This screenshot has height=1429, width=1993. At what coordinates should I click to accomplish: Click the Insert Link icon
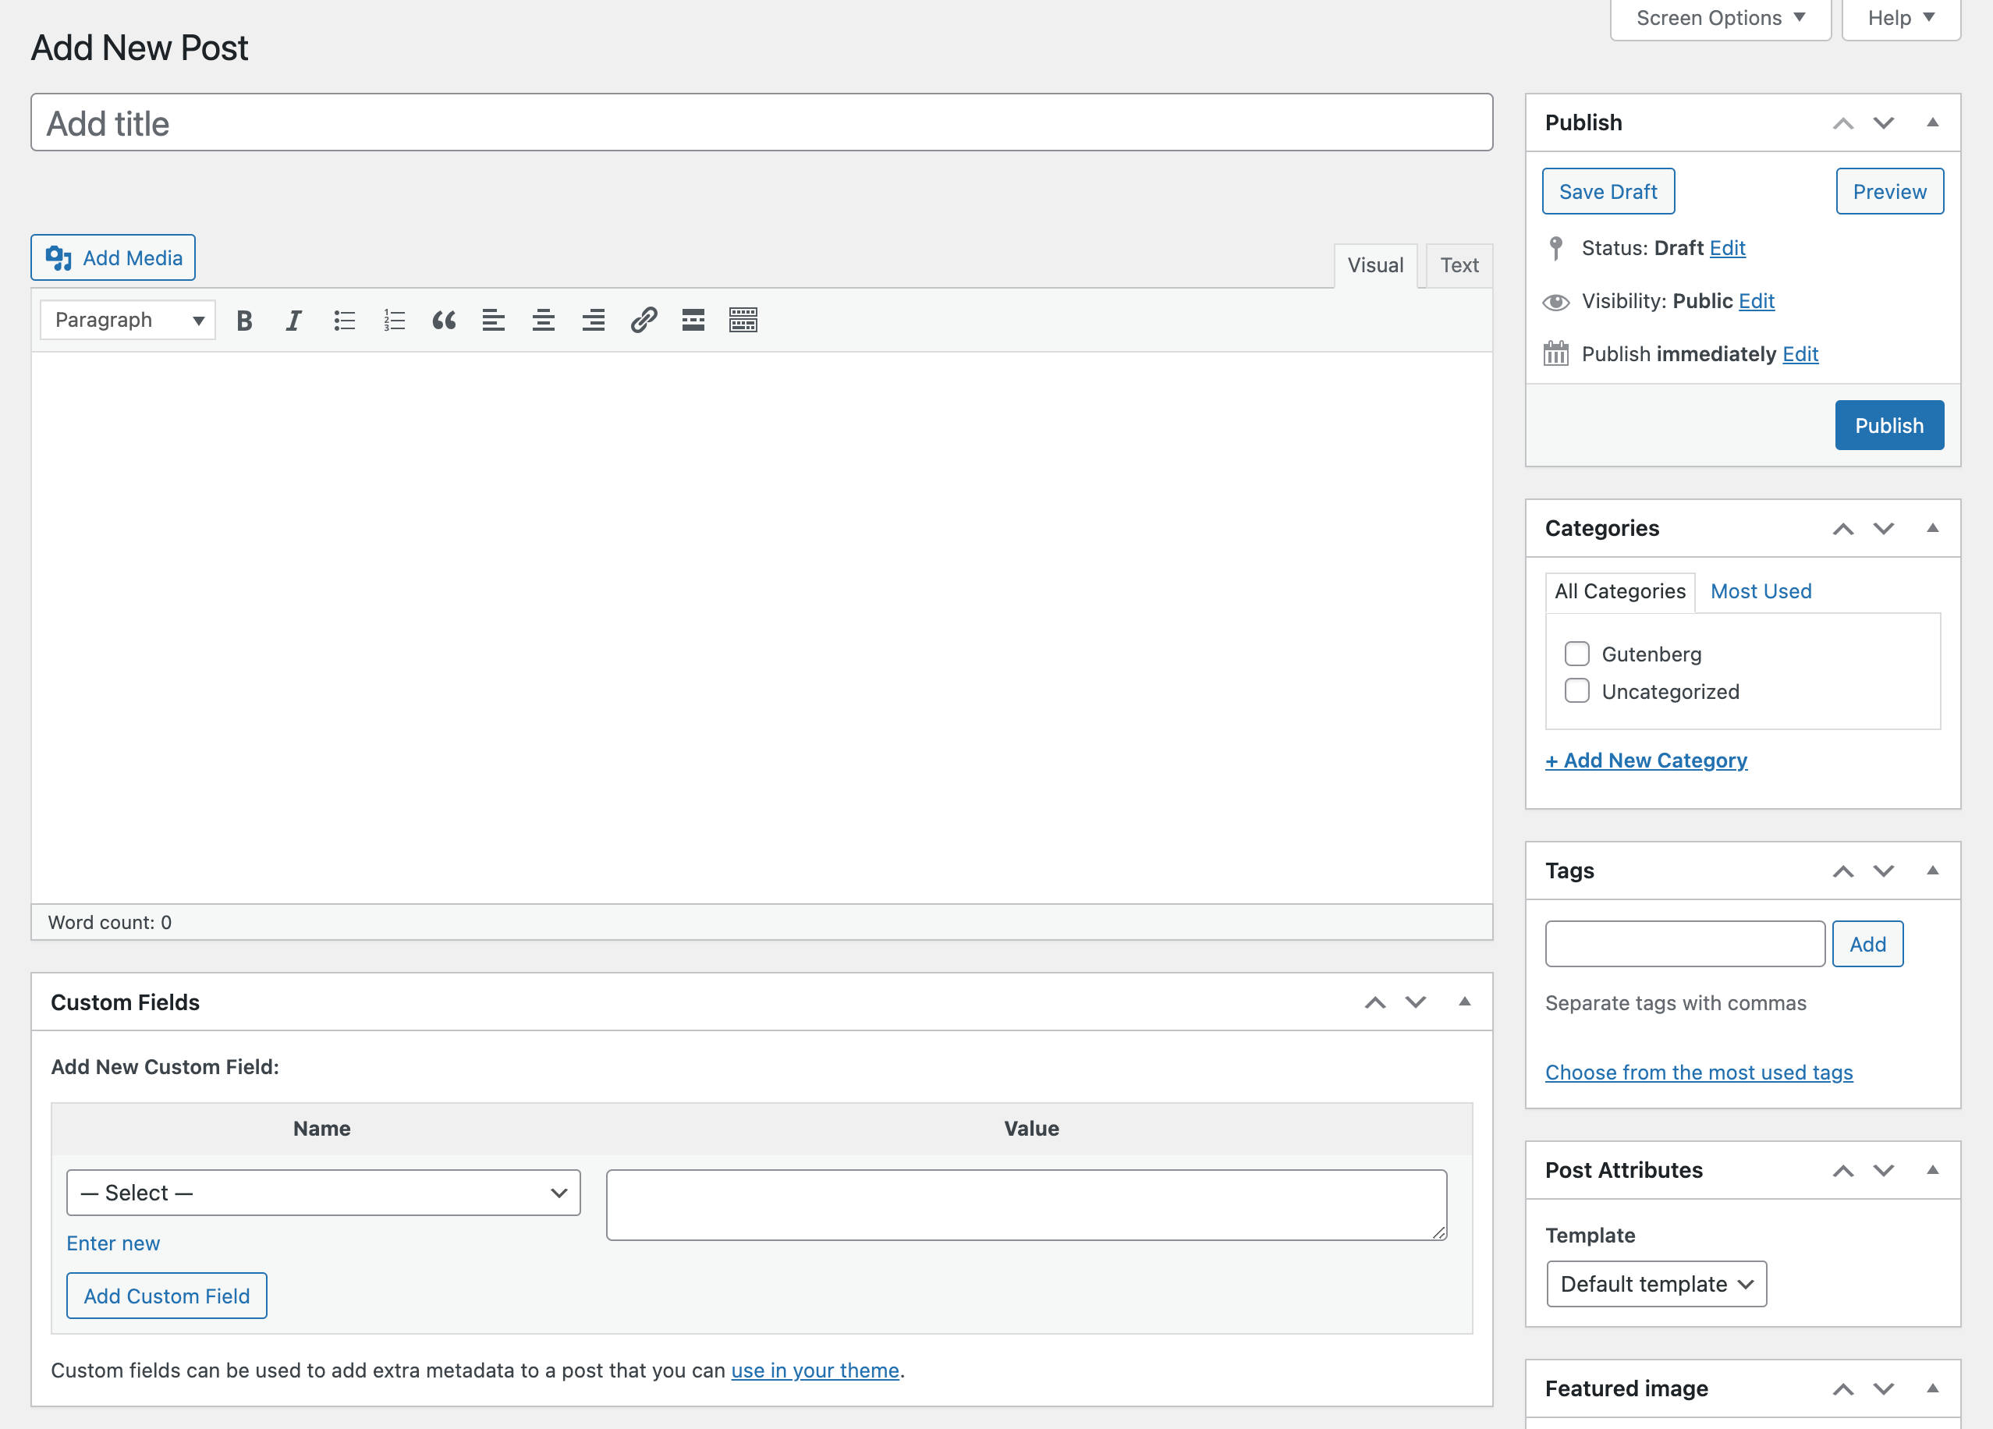point(642,320)
